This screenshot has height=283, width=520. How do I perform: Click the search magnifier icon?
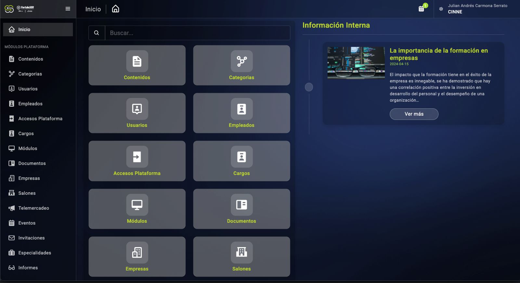[x=97, y=33]
